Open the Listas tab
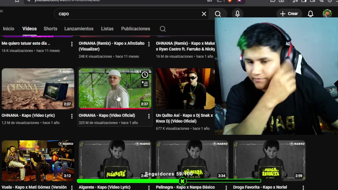Screen dimensions: 338x190 (107, 28)
